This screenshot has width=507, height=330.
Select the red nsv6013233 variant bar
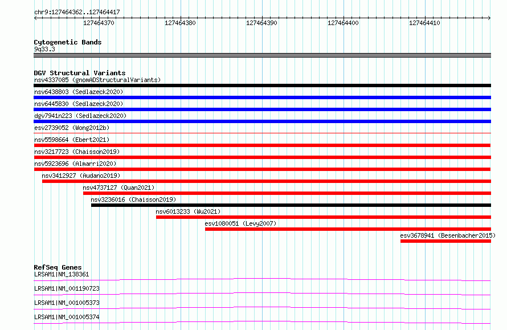(324, 217)
